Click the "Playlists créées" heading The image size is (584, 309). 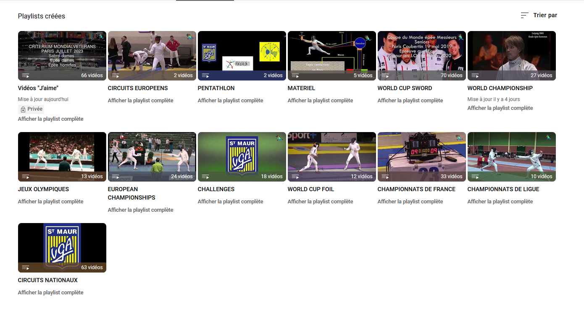coord(42,16)
